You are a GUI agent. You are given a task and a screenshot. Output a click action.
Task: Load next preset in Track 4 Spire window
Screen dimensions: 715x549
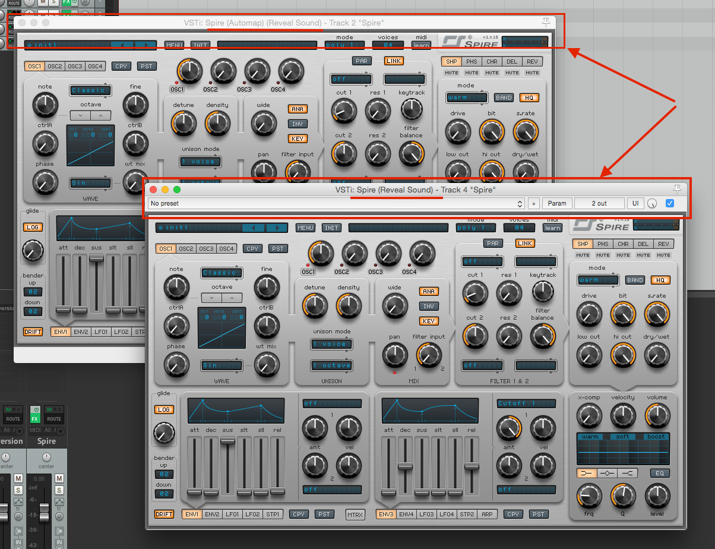click(276, 228)
